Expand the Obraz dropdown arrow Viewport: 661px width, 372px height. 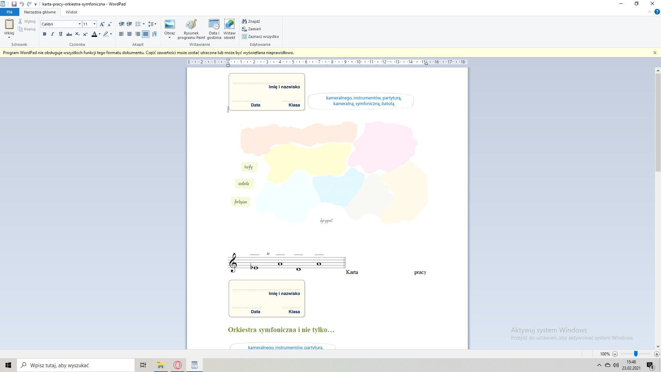point(169,37)
